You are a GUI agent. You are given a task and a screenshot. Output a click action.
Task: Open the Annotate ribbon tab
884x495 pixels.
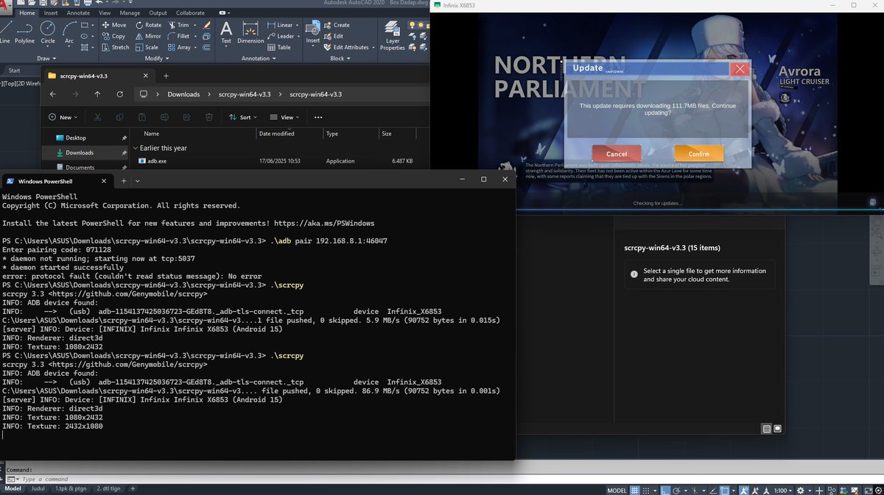[x=78, y=13]
